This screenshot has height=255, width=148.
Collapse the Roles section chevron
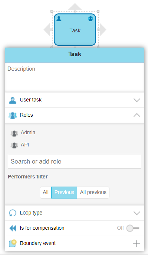click(137, 115)
